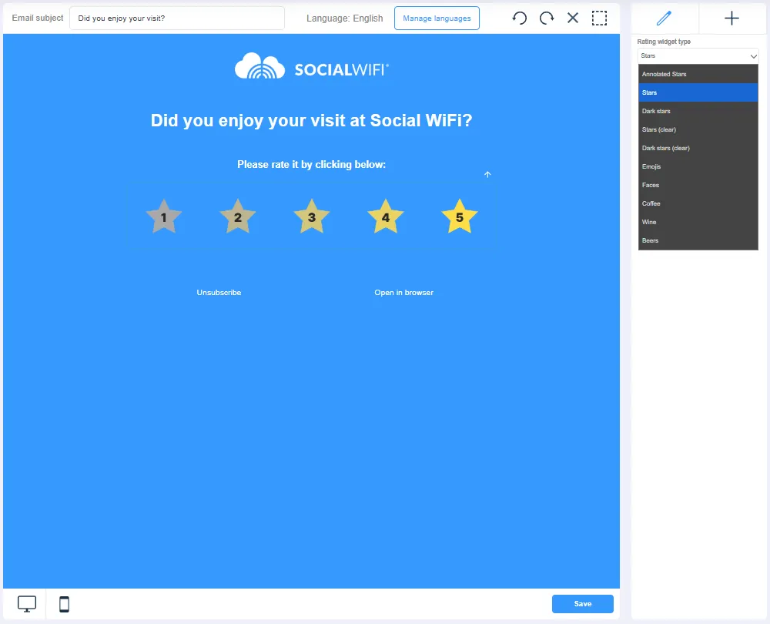This screenshot has height=624, width=770.
Task: Choose Stars (clear) option
Action: [698, 129]
